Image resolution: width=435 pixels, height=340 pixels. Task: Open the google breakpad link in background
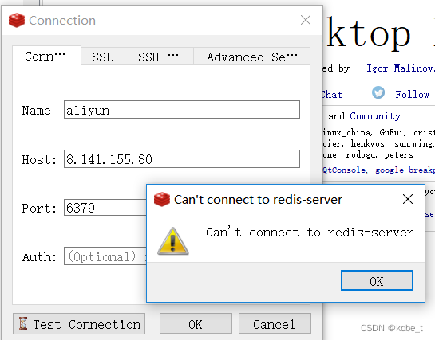point(405,170)
